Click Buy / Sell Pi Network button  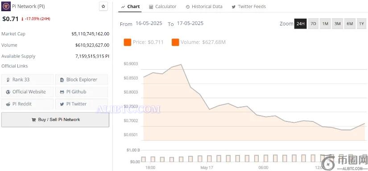point(55,120)
